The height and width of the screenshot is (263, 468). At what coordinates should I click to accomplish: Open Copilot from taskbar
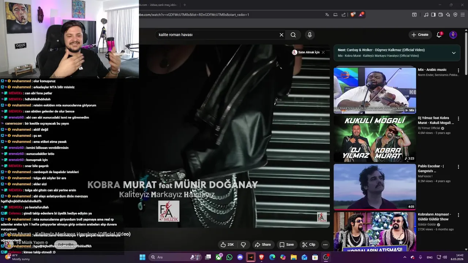coord(283,257)
